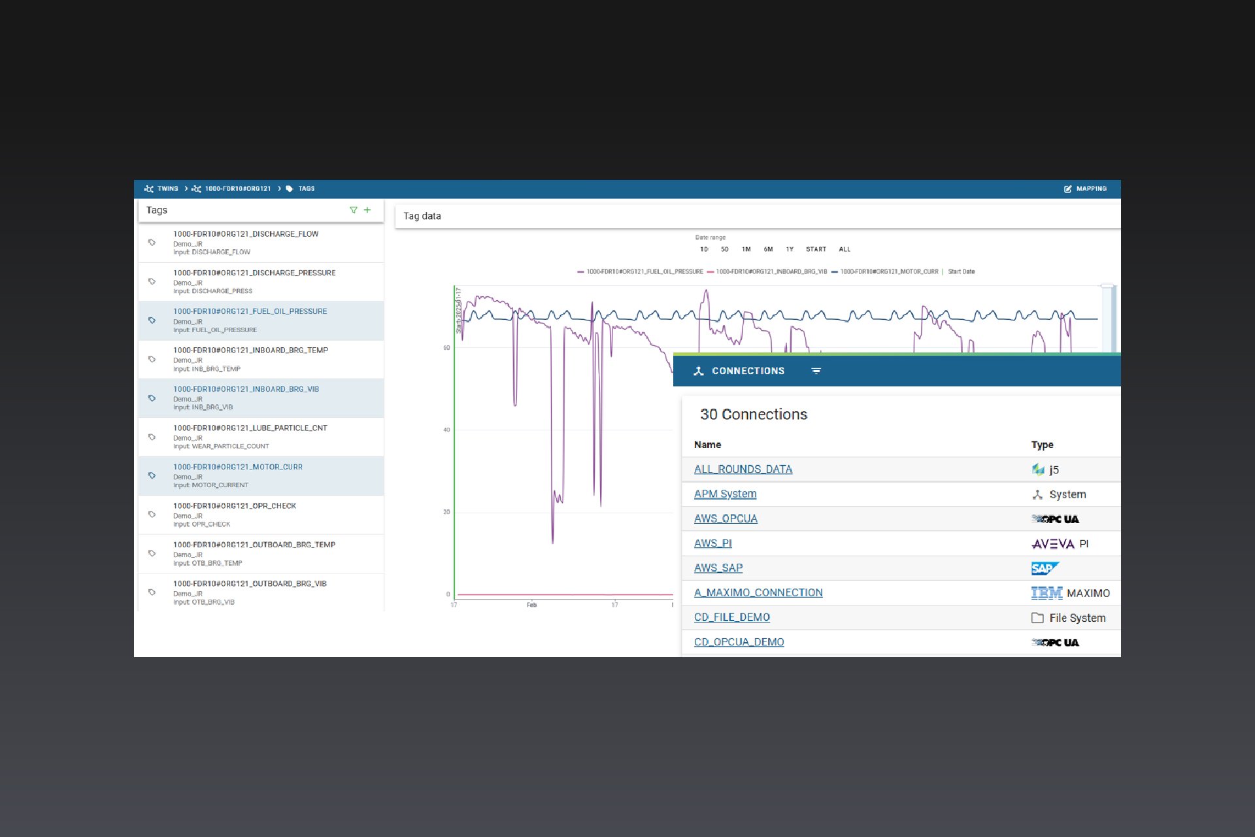Click the Twins icon in the breadcrumb
1255x837 pixels.
[x=149, y=188]
